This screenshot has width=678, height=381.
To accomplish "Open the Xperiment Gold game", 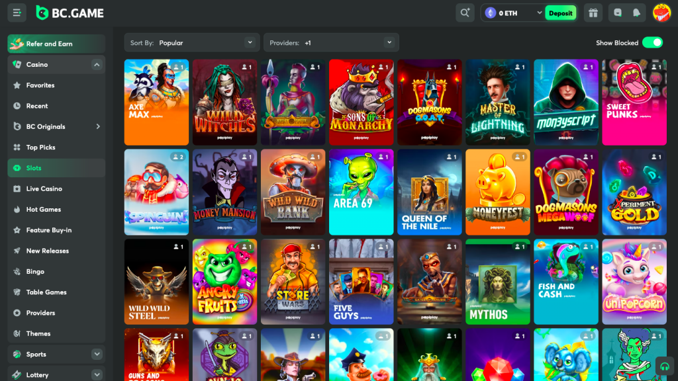I will pos(634,192).
